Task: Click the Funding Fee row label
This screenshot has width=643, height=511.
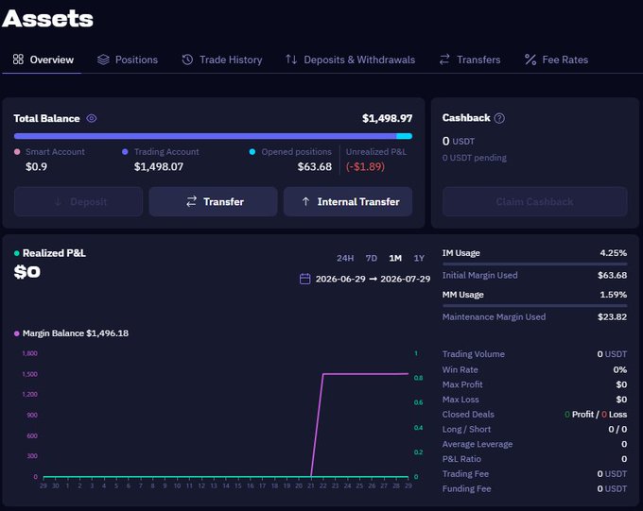Action: point(466,488)
